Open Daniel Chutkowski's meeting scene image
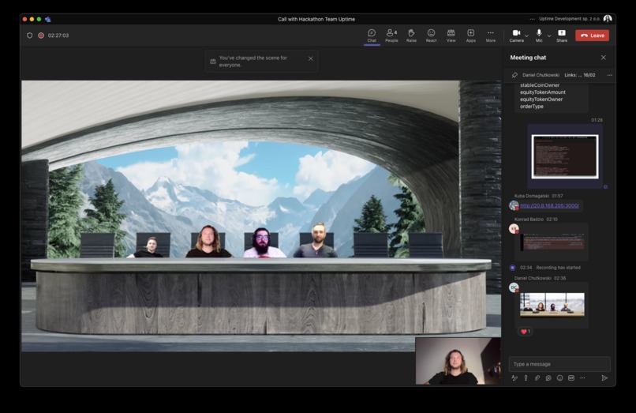The height and width of the screenshot is (413, 636). pos(552,305)
